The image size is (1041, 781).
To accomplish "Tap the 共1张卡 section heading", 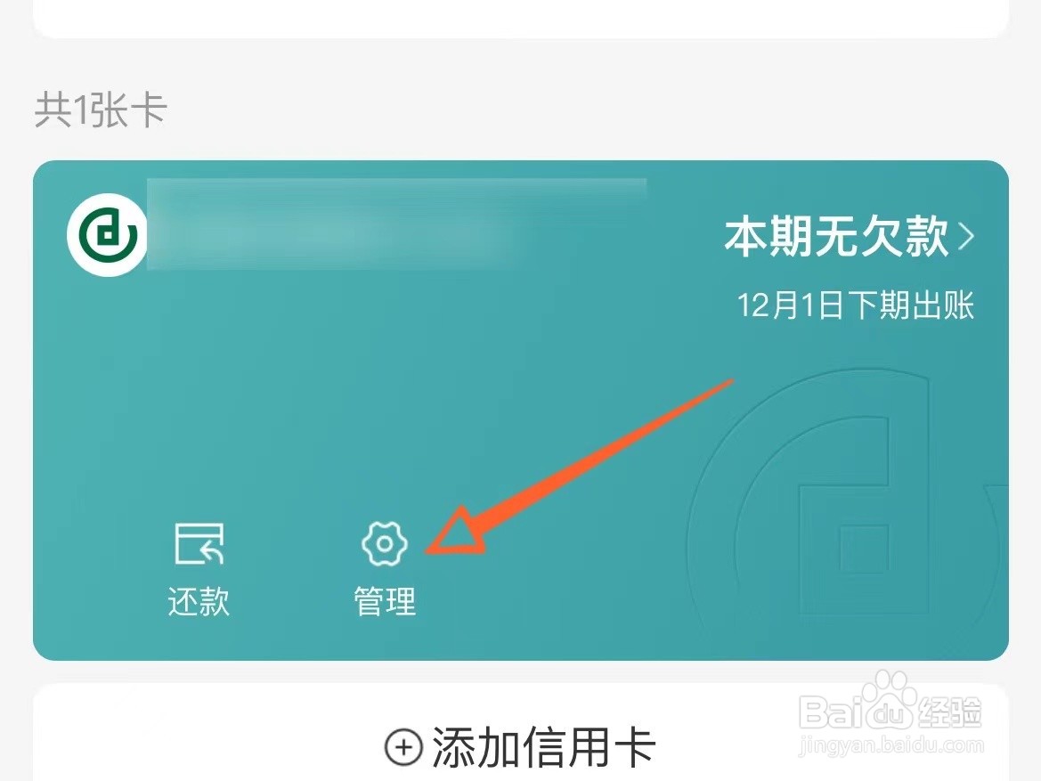I will point(101,110).
